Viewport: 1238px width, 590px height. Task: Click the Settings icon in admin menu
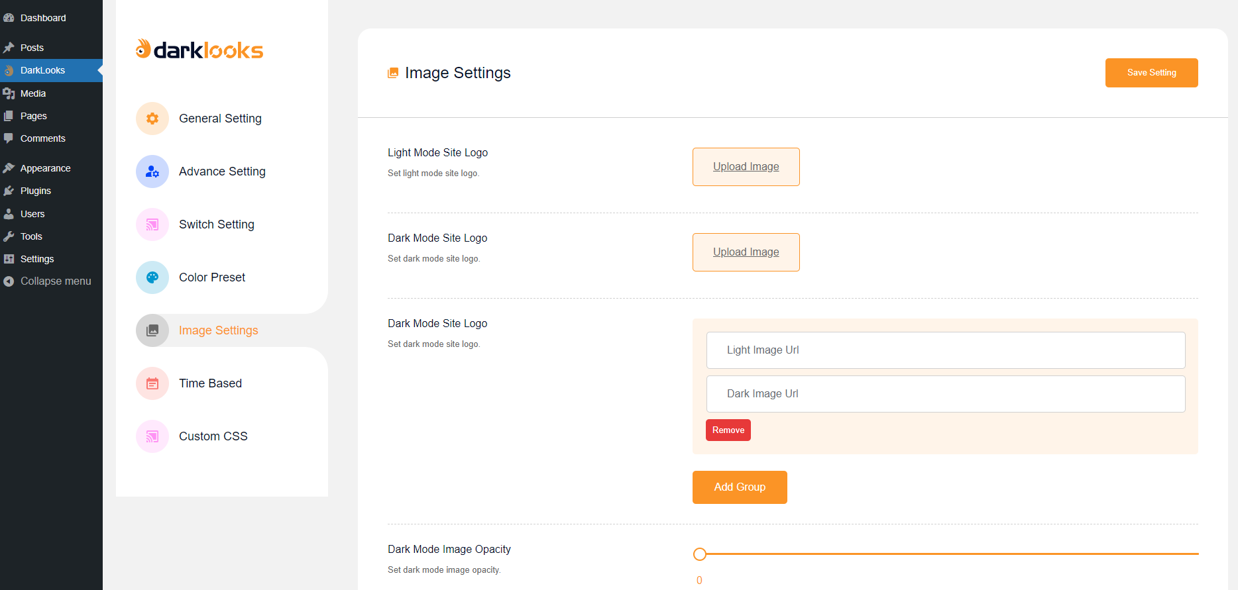[x=9, y=259]
